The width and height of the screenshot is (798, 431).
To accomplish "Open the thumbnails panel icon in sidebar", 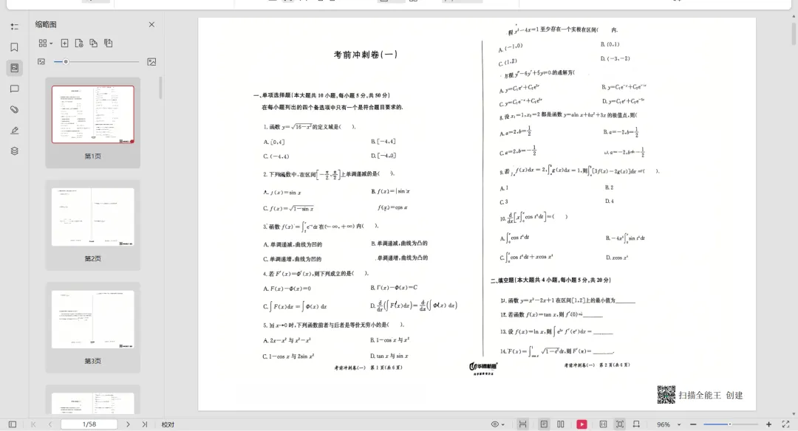I will point(15,68).
